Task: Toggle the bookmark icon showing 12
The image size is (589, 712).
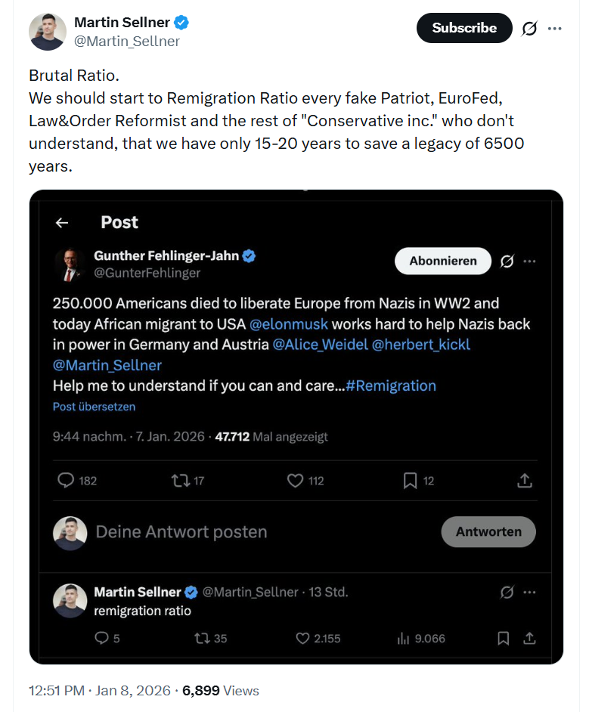Action: 410,480
